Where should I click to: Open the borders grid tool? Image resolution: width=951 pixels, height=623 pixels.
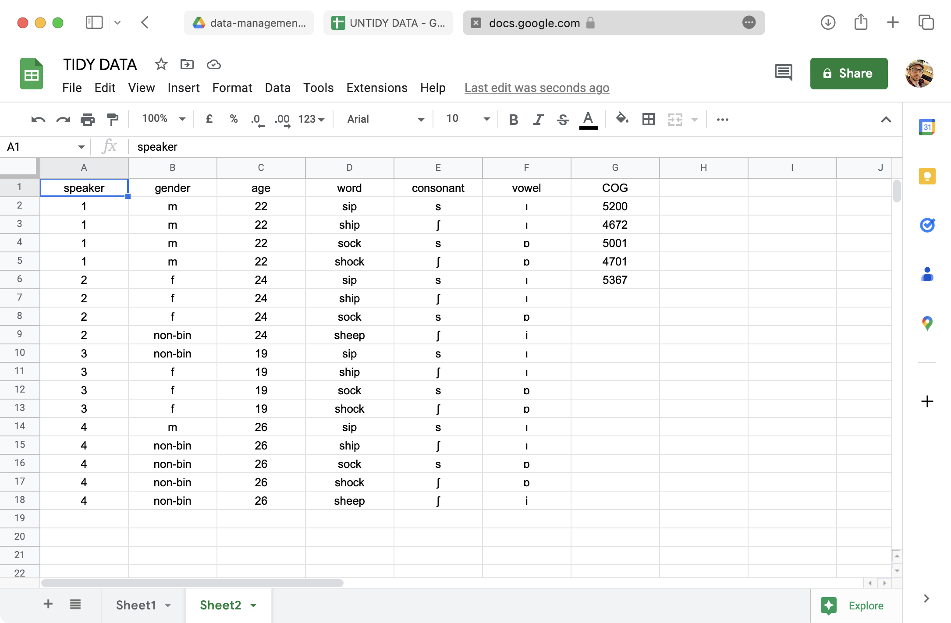coord(648,119)
